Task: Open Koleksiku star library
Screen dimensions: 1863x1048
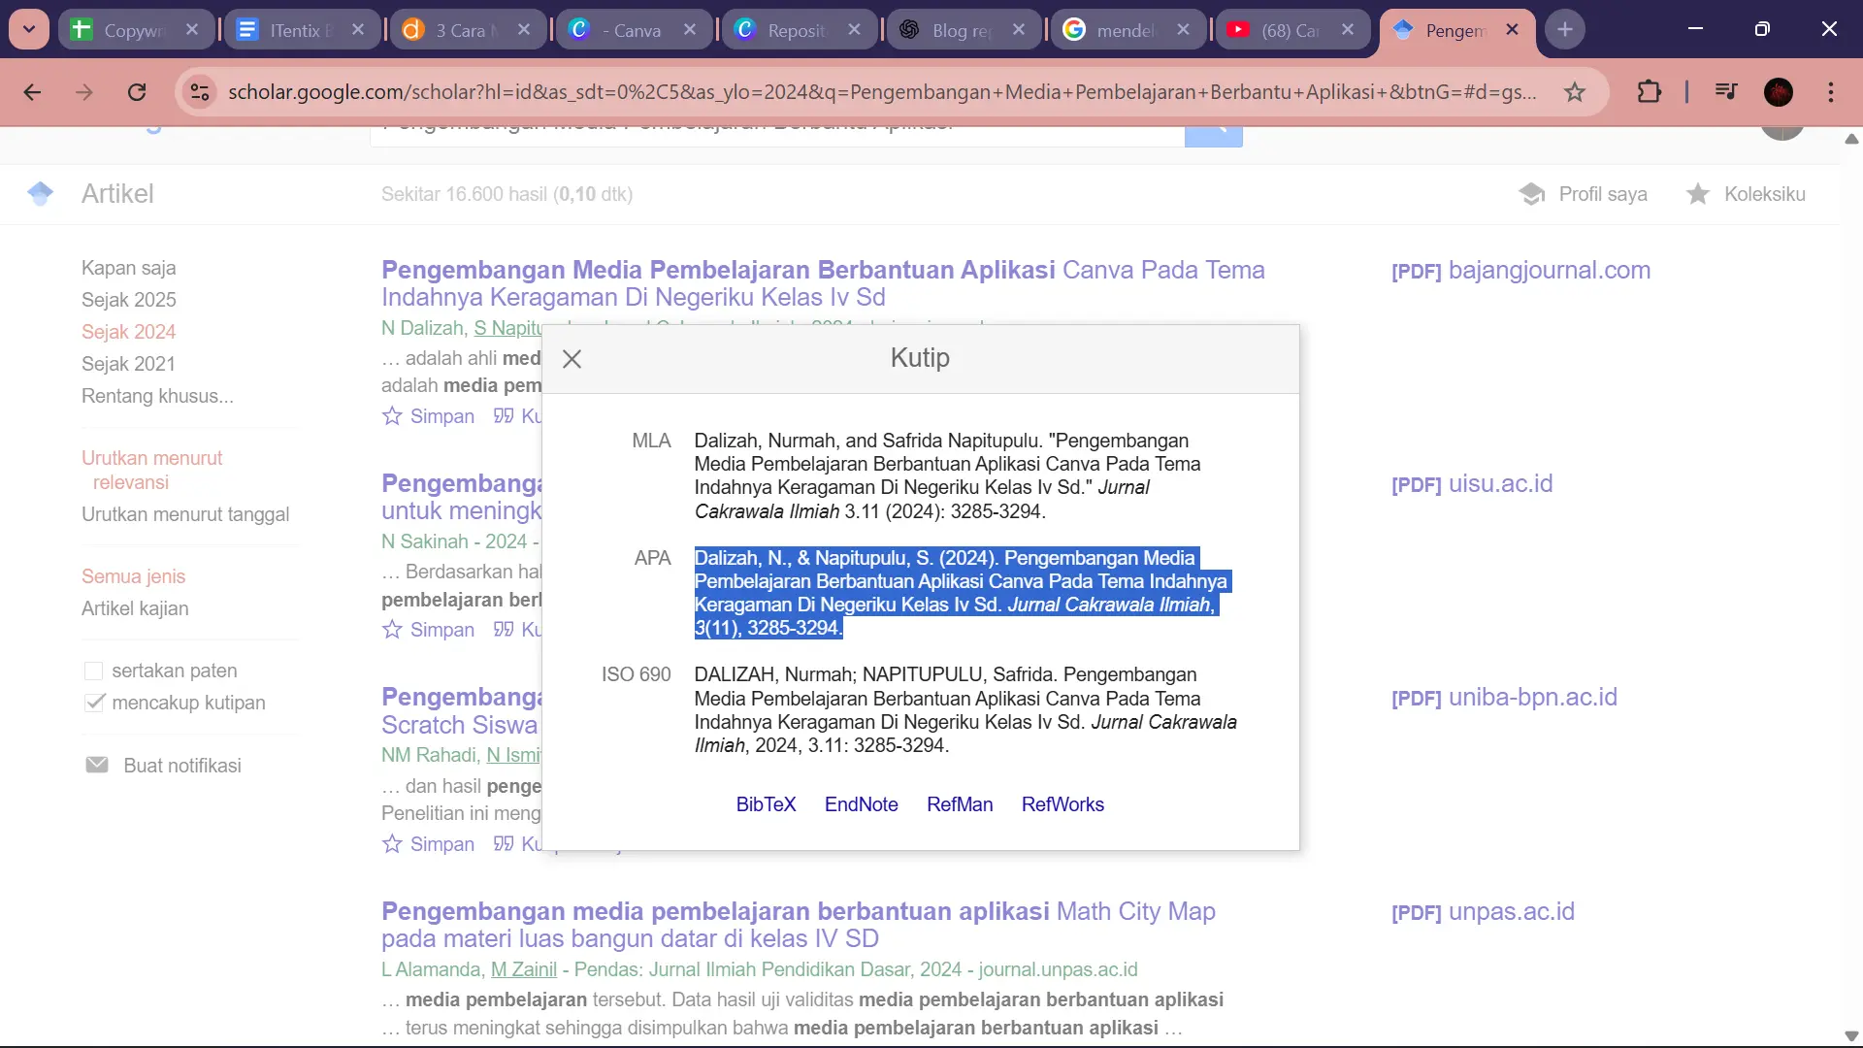Action: point(1697,194)
